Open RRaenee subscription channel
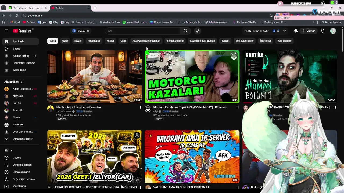Image resolution: width=344 pixels, height=193 pixels. [x=20, y=124]
